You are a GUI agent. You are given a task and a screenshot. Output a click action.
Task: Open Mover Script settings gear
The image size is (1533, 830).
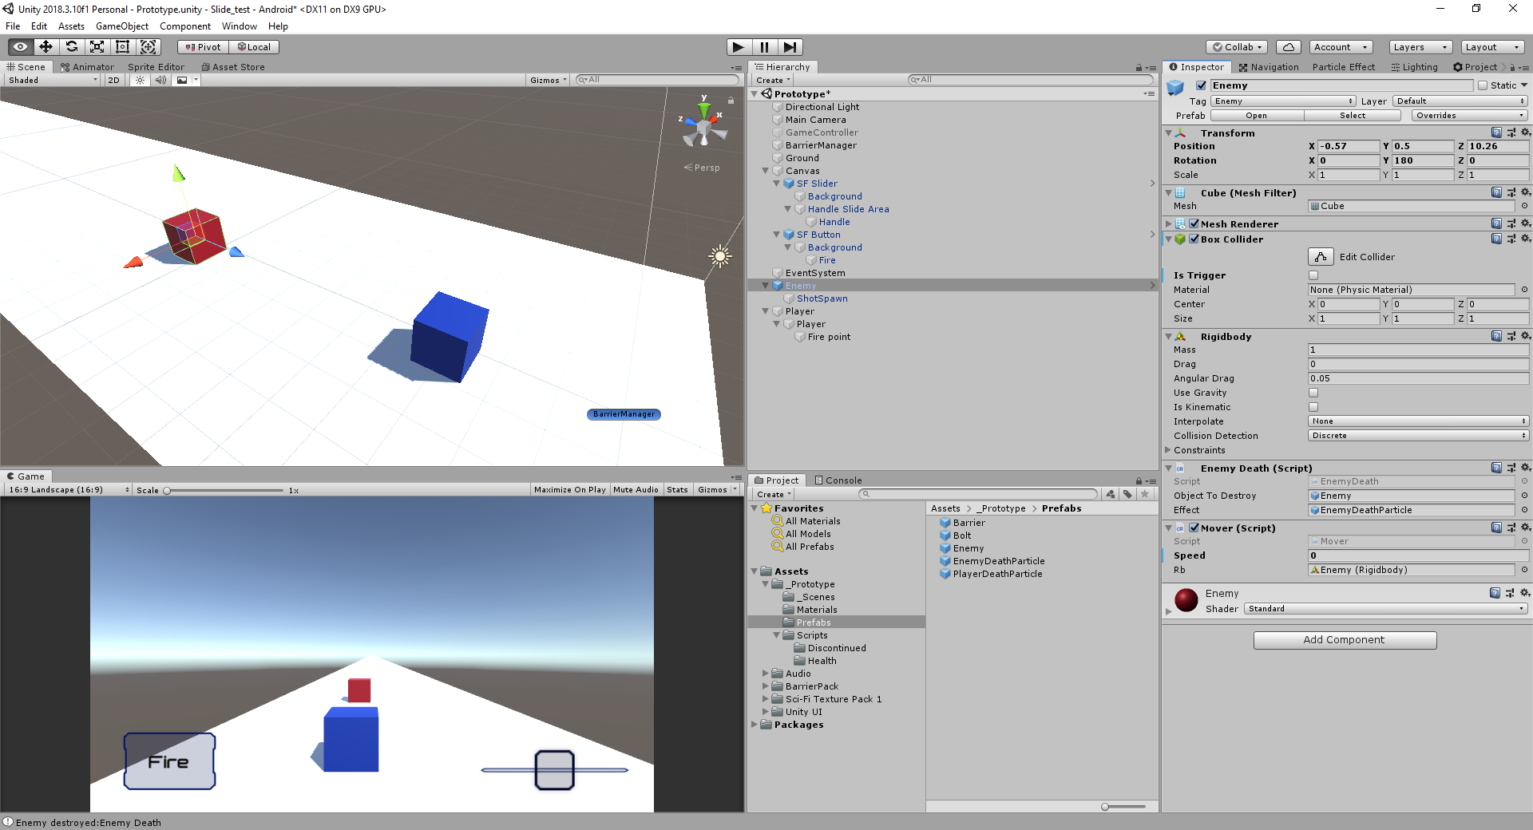(x=1525, y=528)
